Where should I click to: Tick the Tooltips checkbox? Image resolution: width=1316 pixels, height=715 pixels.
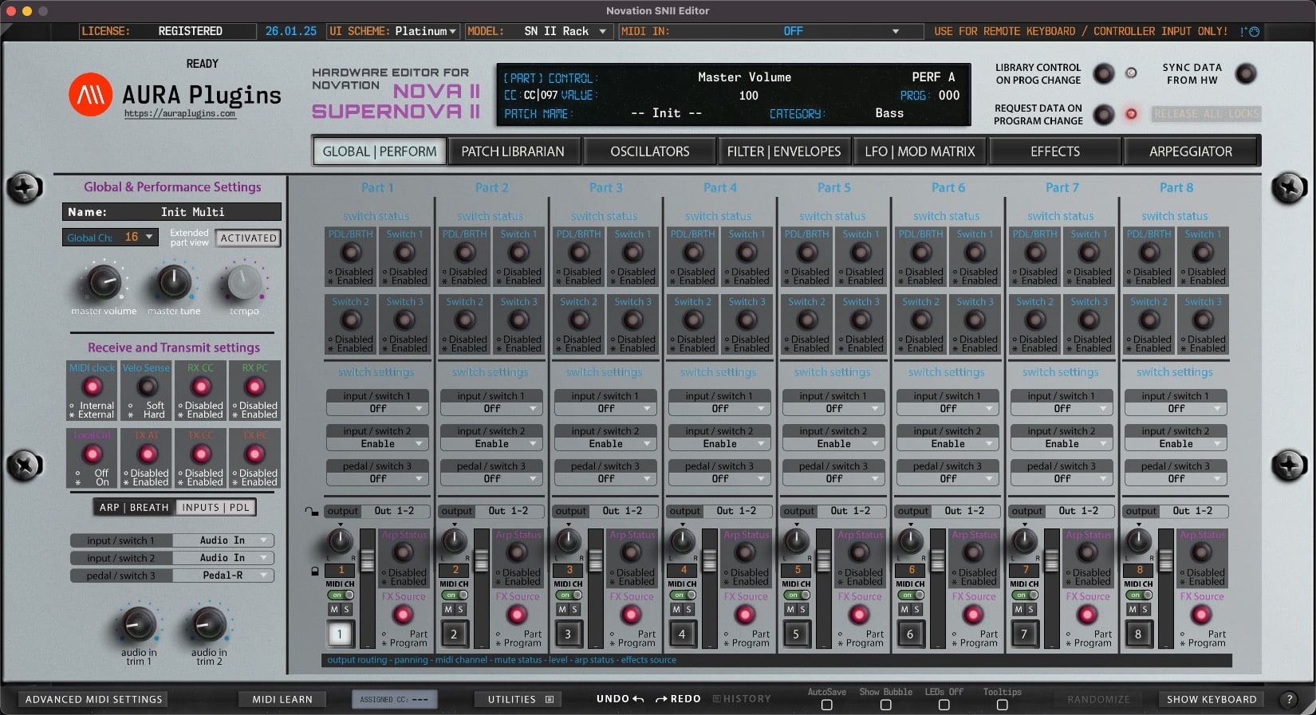(1002, 705)
